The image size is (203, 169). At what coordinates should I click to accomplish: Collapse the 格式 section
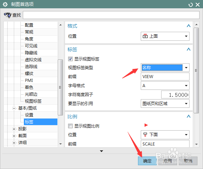click(188, 26)
